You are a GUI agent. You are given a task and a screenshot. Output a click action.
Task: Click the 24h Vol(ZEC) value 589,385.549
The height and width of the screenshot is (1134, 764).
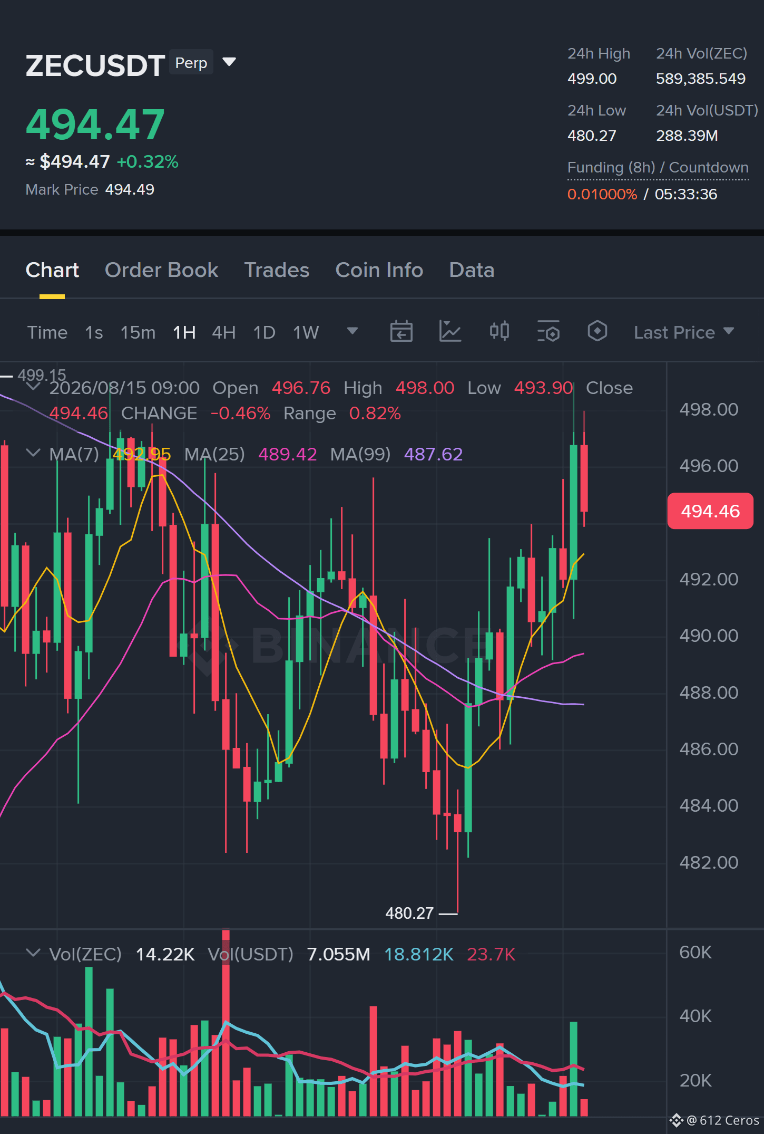click(701, 79)
